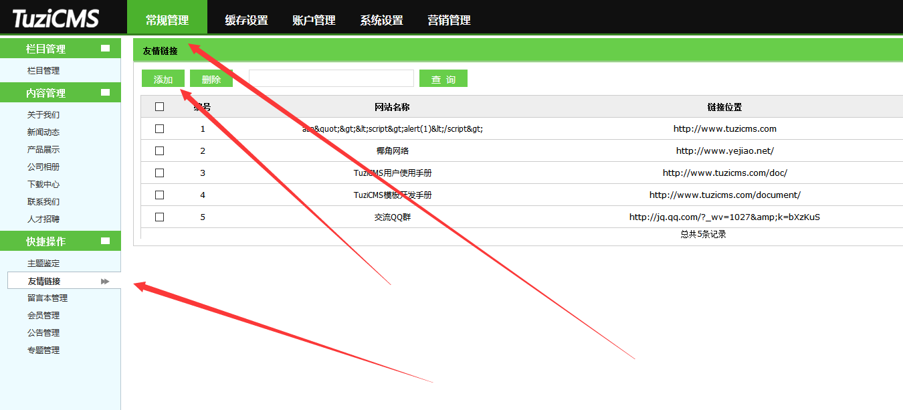Screen dimensions: 903x410
Task: Open 主题鉴定 in sidebar
Action: (43, 263)
